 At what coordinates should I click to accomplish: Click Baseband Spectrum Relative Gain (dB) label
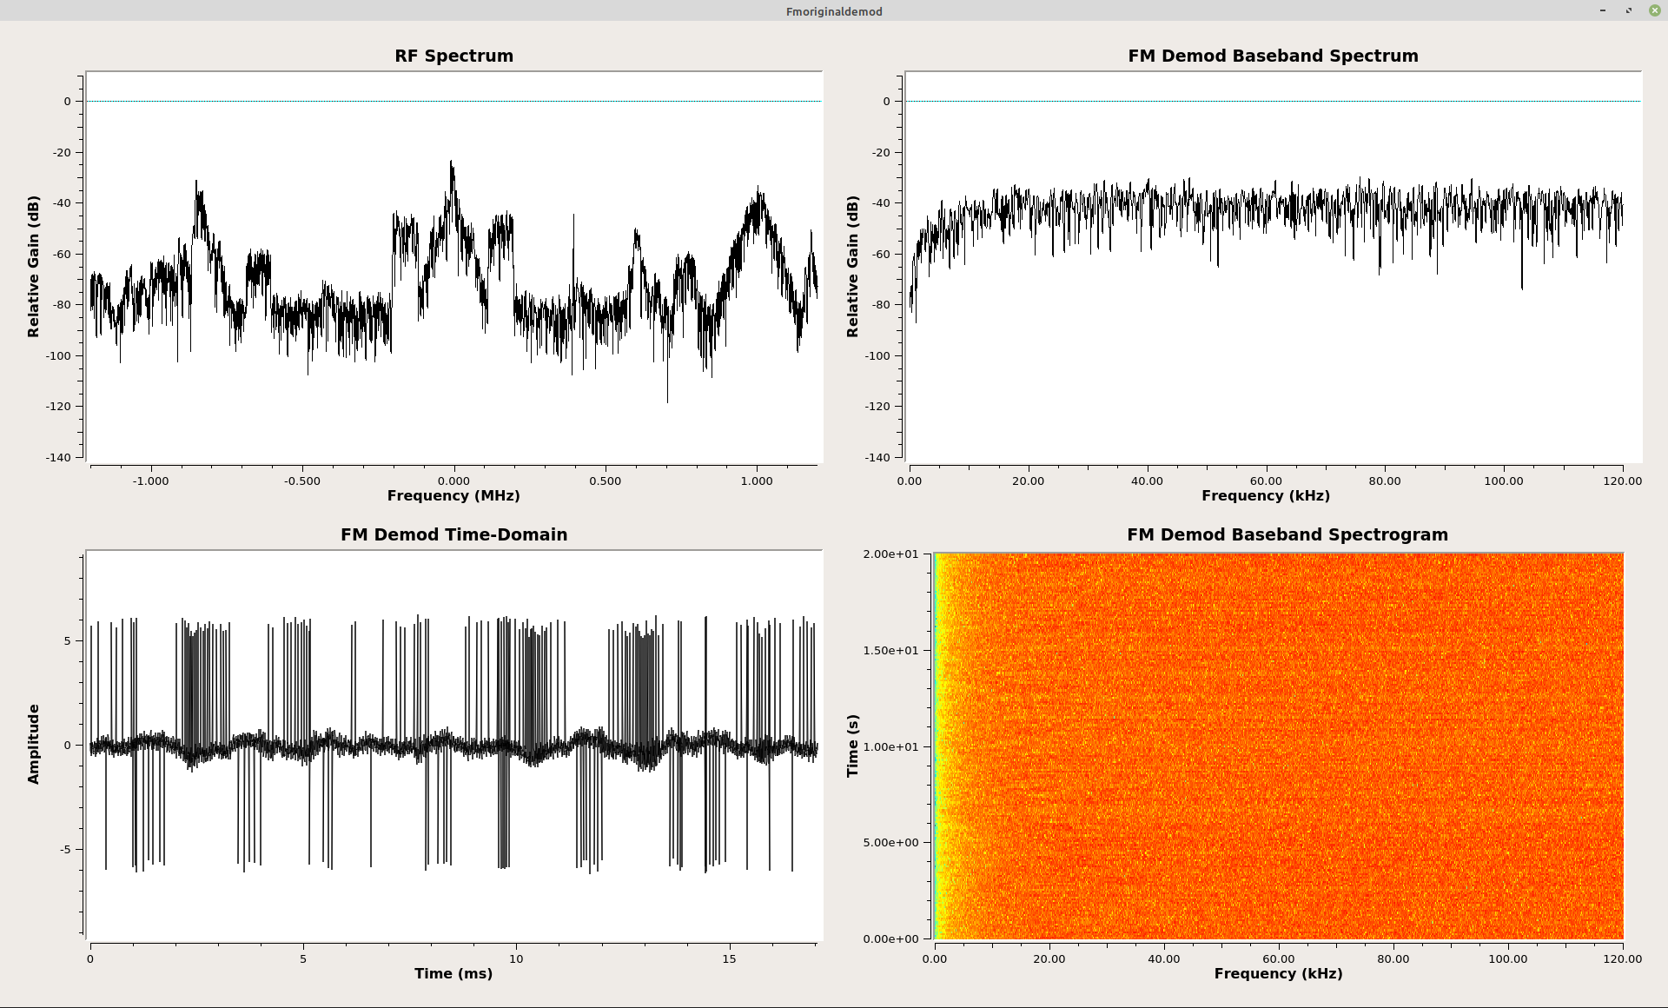(852, 266)
